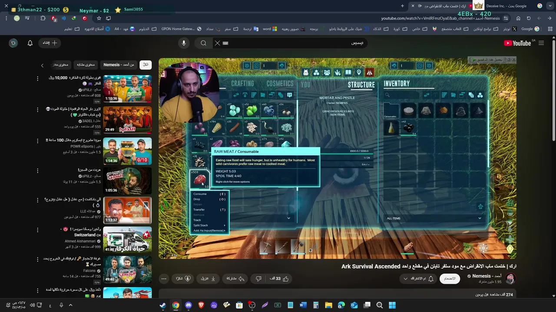The width and height of the screenshot is (556, 312).
Task: Click the Thanks dollar-heart button
Action: [x=183, y=279]
